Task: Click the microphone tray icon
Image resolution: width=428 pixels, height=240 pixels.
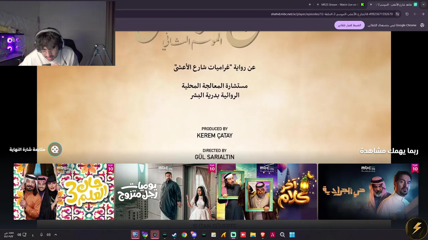Action: pyautogui.click(x=41, y=235)
